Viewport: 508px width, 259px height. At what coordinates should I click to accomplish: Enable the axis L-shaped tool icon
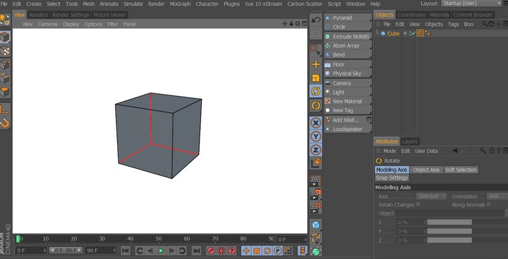[x=5, y=109]
